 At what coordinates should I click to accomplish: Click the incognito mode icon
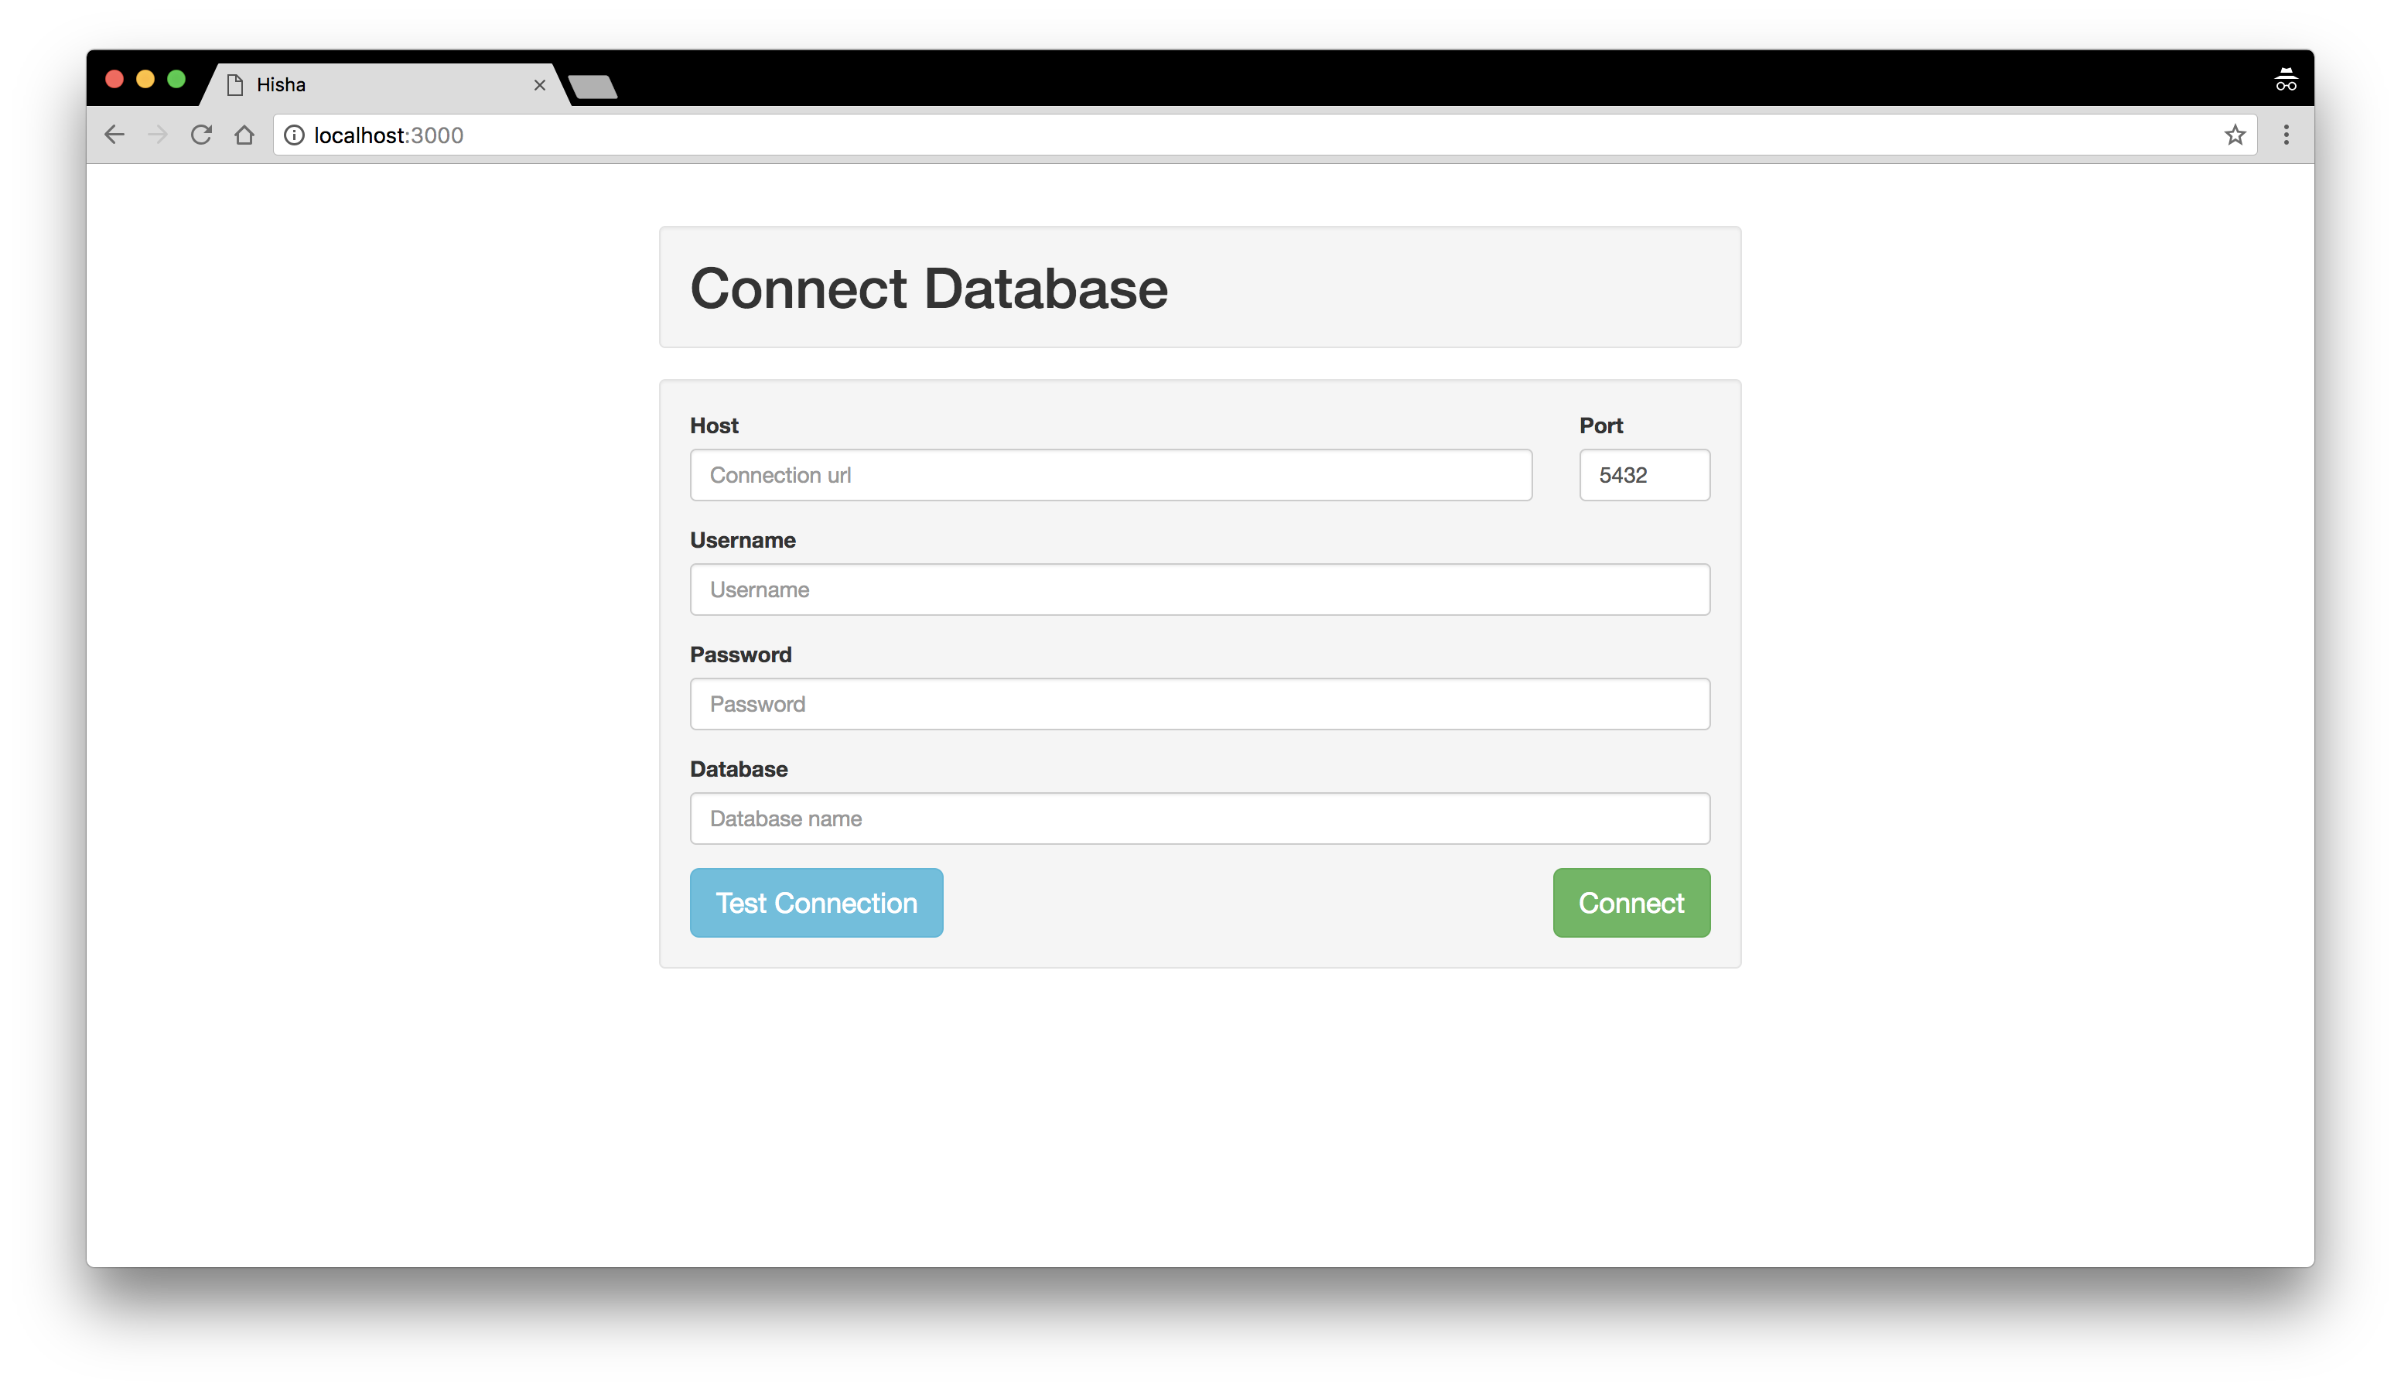tap(2286, 80)
